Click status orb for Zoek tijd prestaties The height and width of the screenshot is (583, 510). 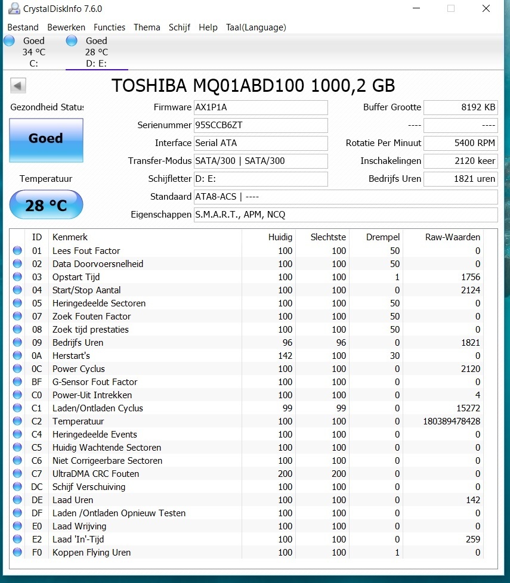17,330
